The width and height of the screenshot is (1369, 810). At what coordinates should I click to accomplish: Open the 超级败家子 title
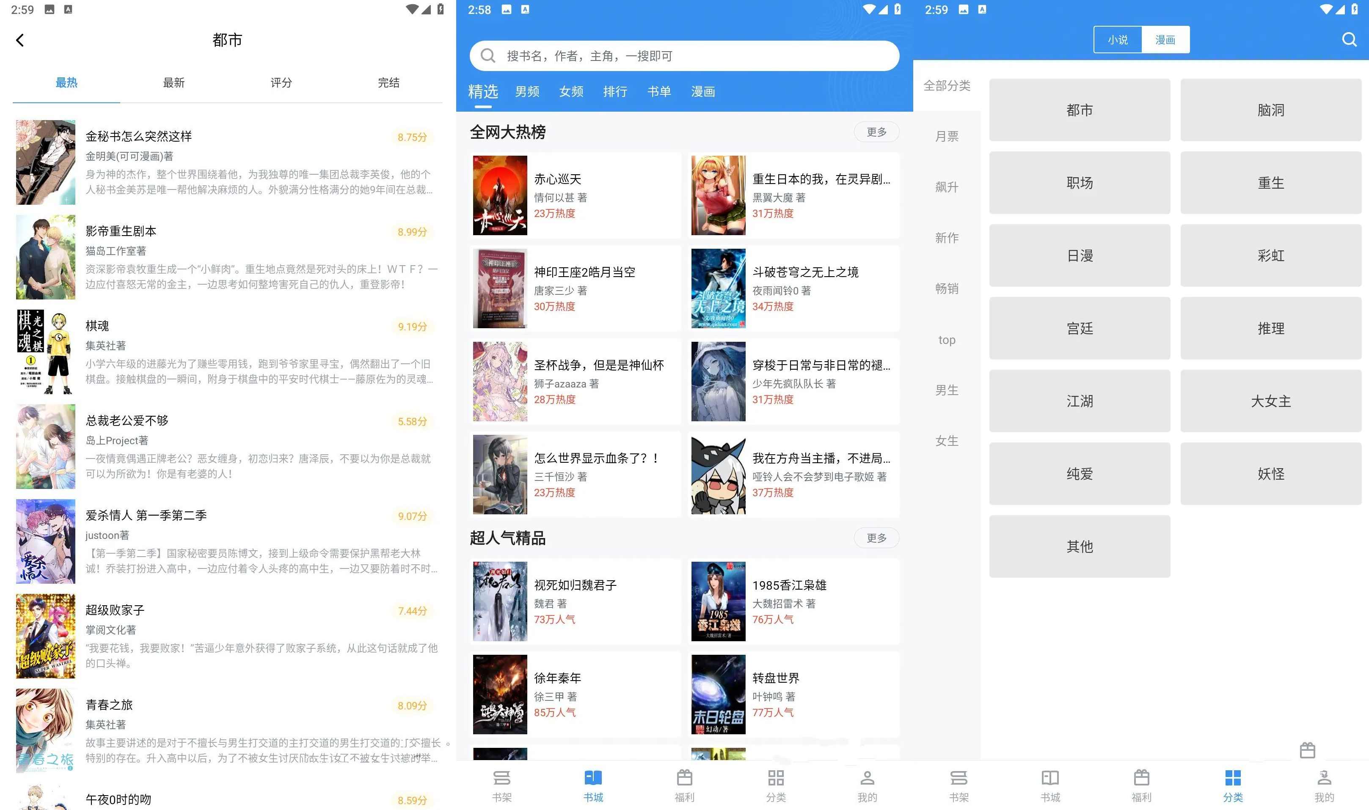[x=115, y=610]
